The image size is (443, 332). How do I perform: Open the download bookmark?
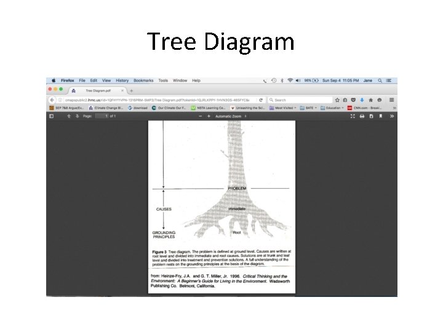(x=138, y=108)
